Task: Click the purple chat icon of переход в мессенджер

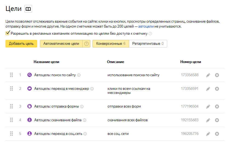Action: (x=30, y=88)
